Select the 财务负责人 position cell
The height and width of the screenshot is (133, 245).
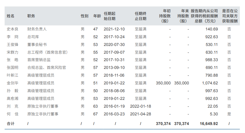[37, 29]
